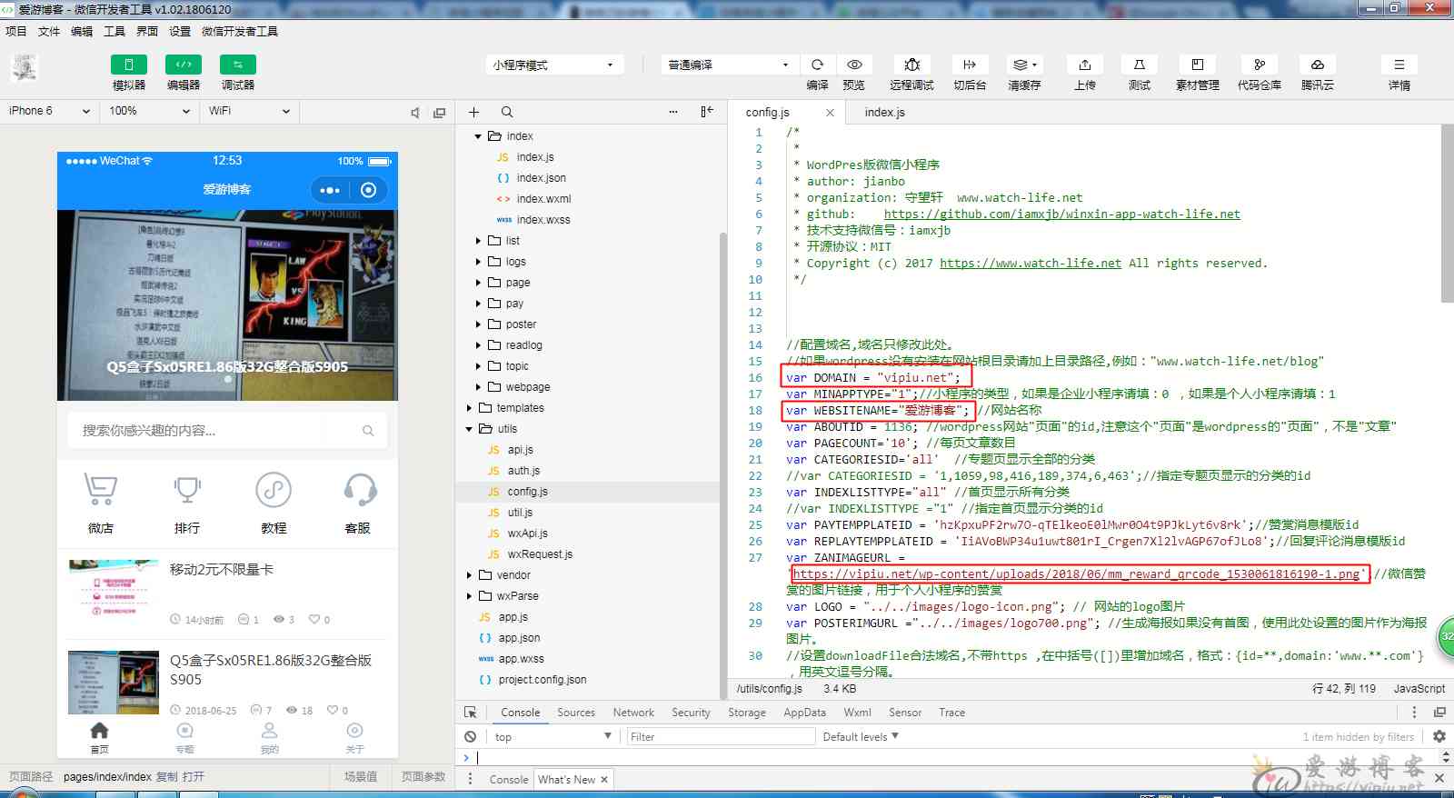The width and height of the screenshot is (1454, 798).
Task: Open the 普通编译 compile mode dropdown
Action: 728,65
